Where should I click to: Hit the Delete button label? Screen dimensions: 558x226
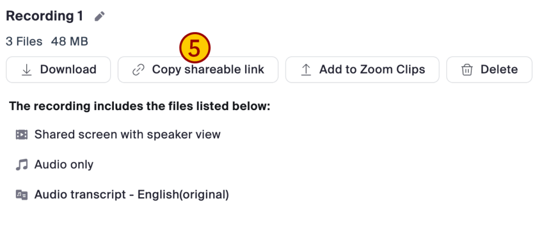click(499, 70)
